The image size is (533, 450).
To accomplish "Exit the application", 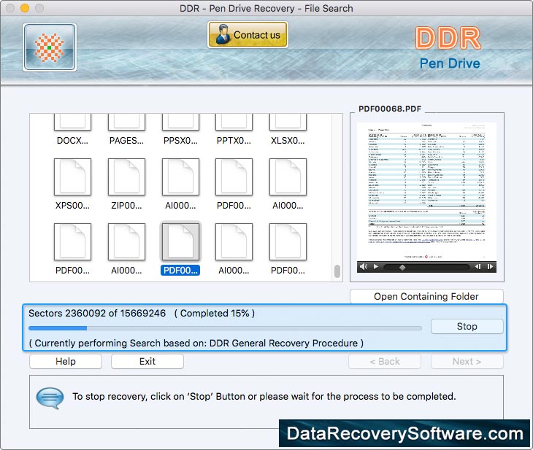I will [147, 361].
